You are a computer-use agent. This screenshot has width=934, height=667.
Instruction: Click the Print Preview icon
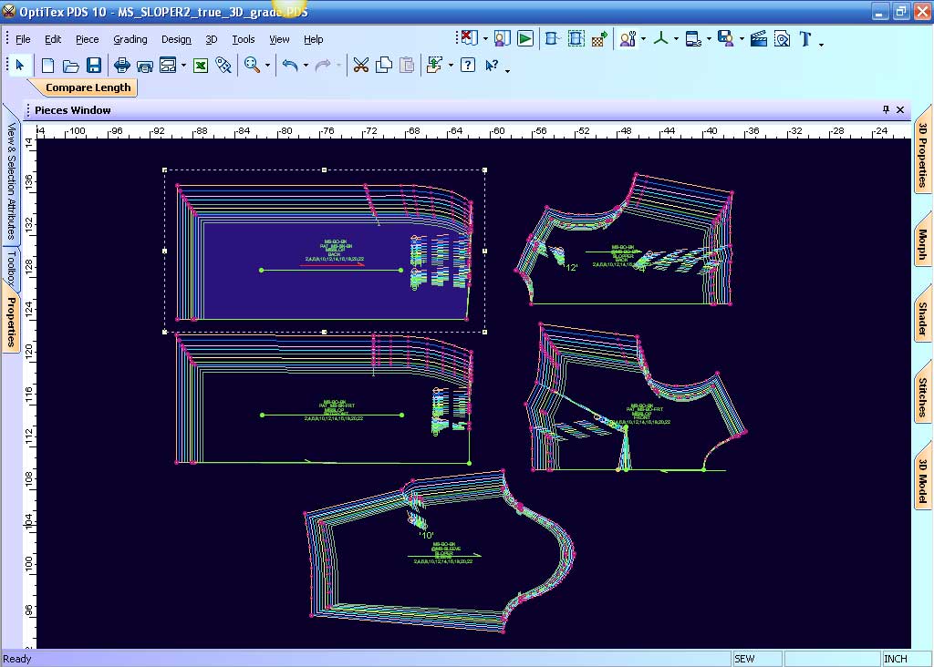143,64
